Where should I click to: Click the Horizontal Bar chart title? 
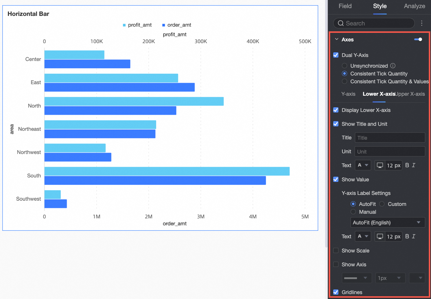[28, 14]
